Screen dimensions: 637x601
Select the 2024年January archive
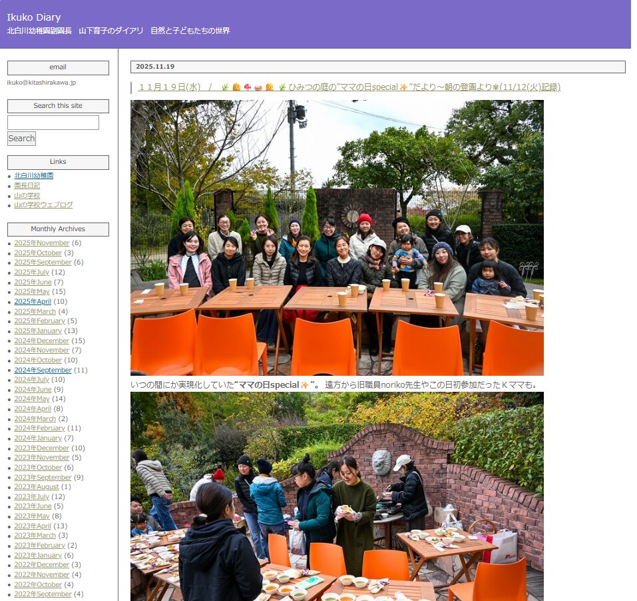tap(37, 438)
